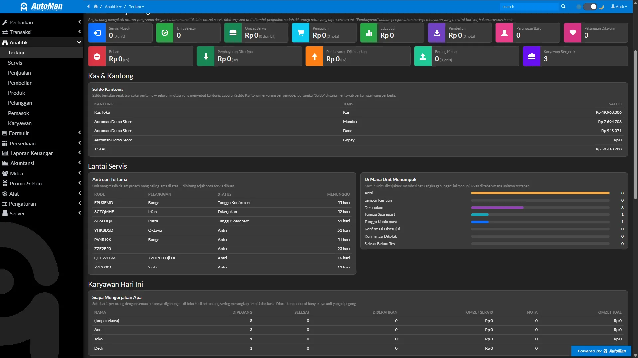This screenshot has height=358, width=638.
Task: Click the Barang Keluar upload icon
Action: pyautogui.click(x=423, y=56)
